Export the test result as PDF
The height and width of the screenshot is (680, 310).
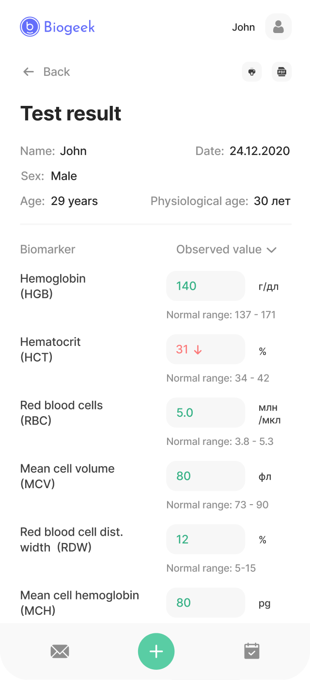click(x=281, y=71)
